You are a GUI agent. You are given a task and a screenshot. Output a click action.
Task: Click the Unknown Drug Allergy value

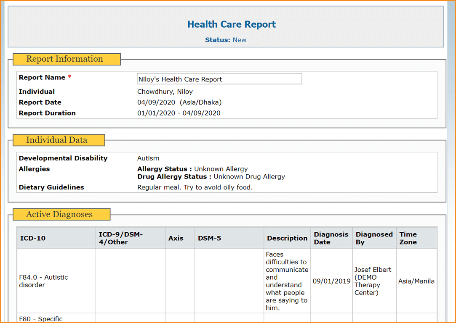pyautogui.click(x=249, y=177)
